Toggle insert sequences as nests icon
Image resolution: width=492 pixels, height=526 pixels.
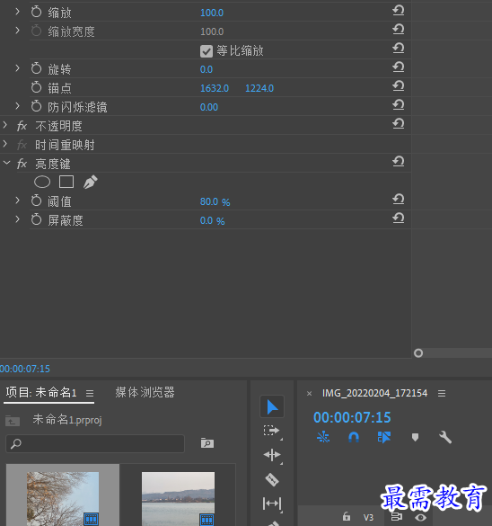323,437
